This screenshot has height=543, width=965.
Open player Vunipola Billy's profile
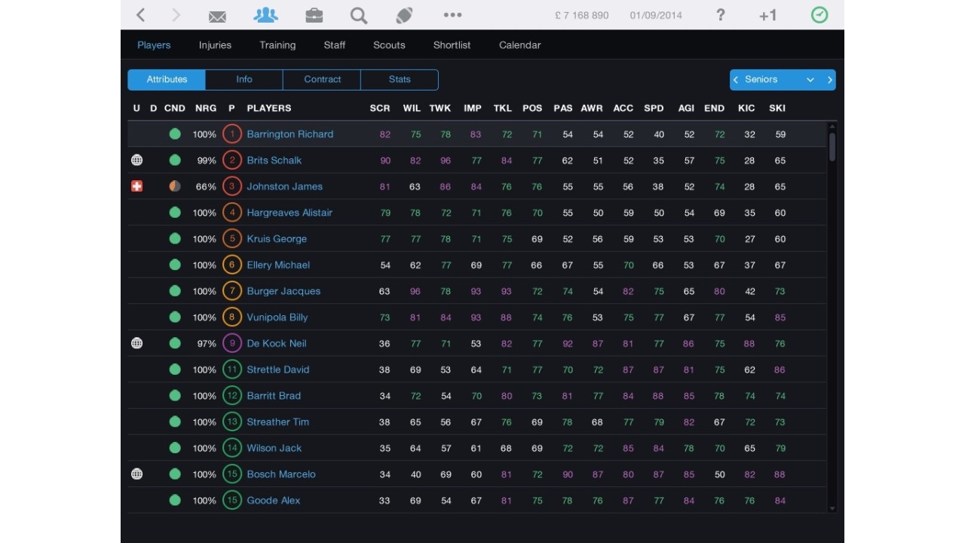point(277,318)
